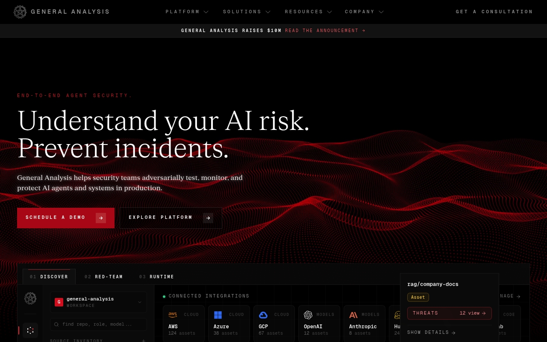
Task: Select the active dotted-grid sidebar icon
Action: [30, 330]
